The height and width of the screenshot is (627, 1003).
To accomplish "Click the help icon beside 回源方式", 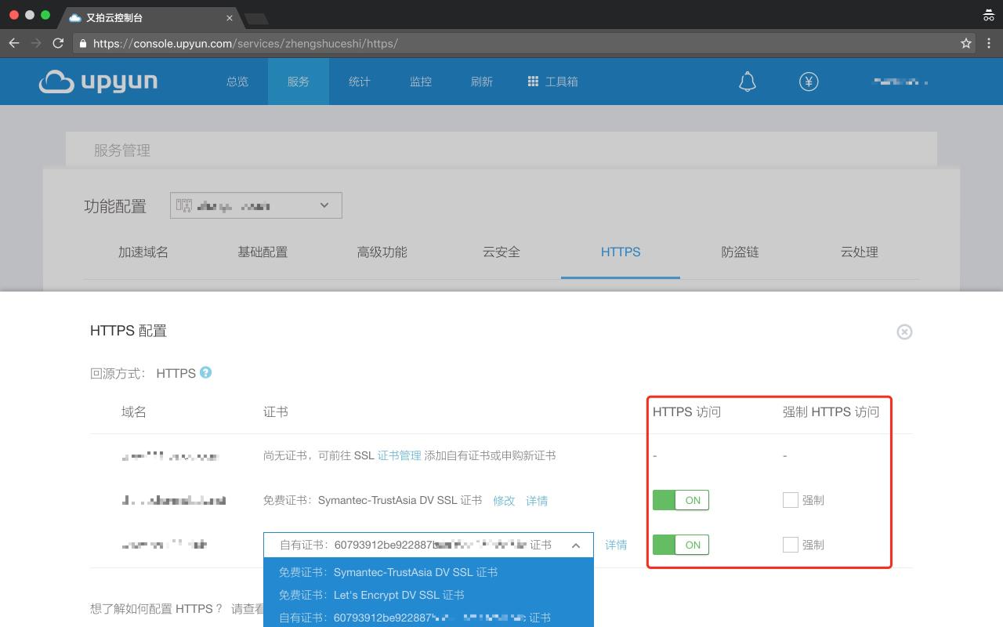I will pyautogui.click(x=205, y=372).
